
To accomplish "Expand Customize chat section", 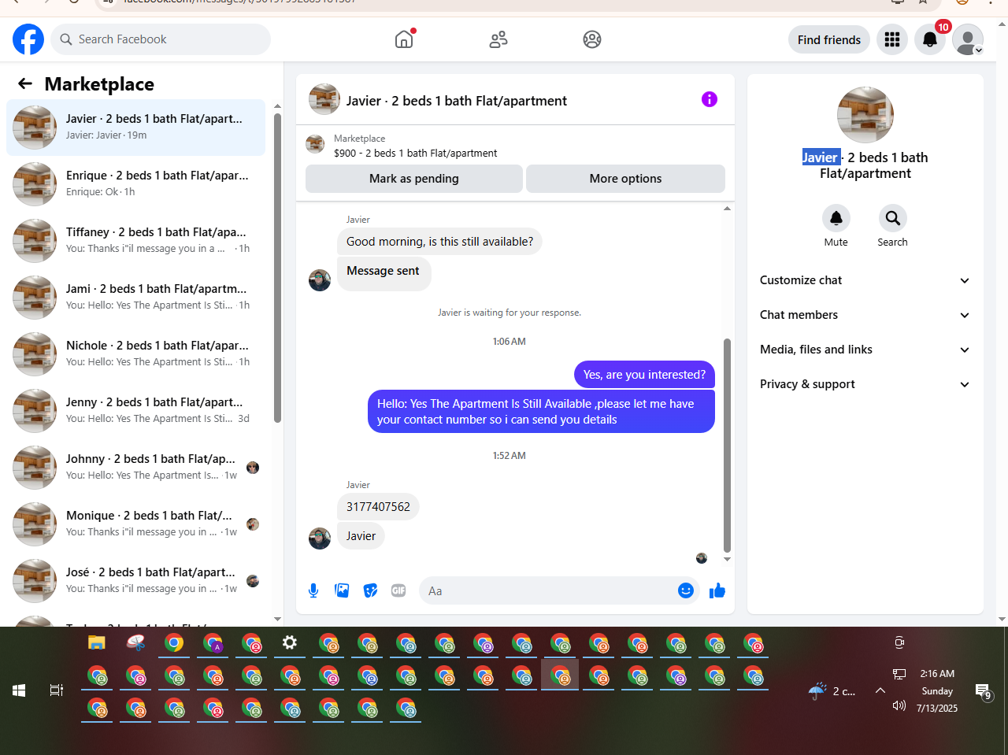I will 865,280.
